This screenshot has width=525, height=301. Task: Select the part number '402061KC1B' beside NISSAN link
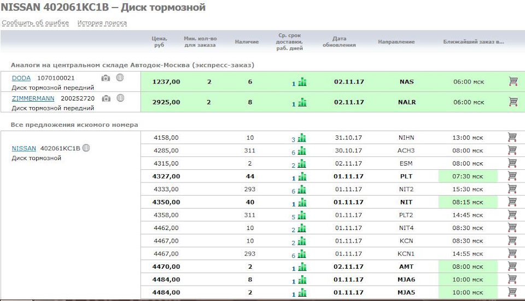[60, 148]
